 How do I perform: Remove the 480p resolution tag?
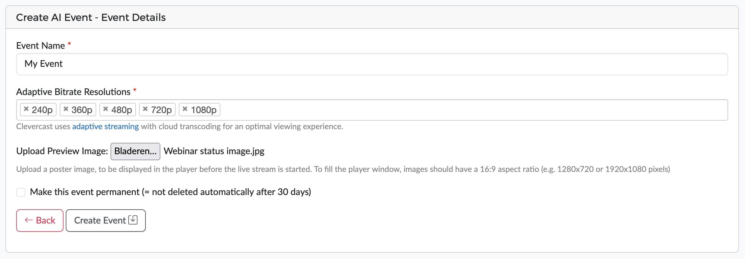point(106,109)
